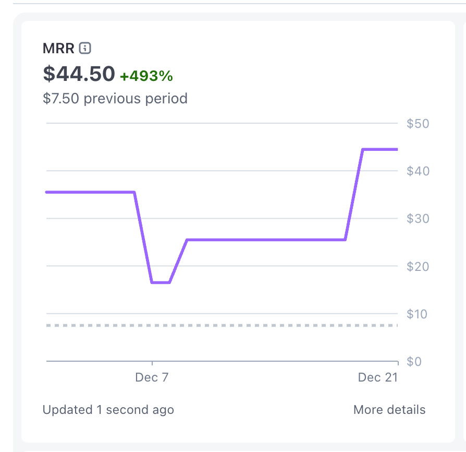The height and width of the screenshot is (452, 466).
Task: Click the $10 y-axis label
Action: click(418, 314)
